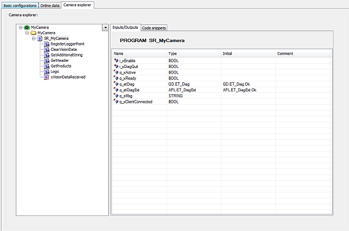Select the Inputs/Outputs tab
The height and width of the screenshot is (231, 349).
point(125,27)
